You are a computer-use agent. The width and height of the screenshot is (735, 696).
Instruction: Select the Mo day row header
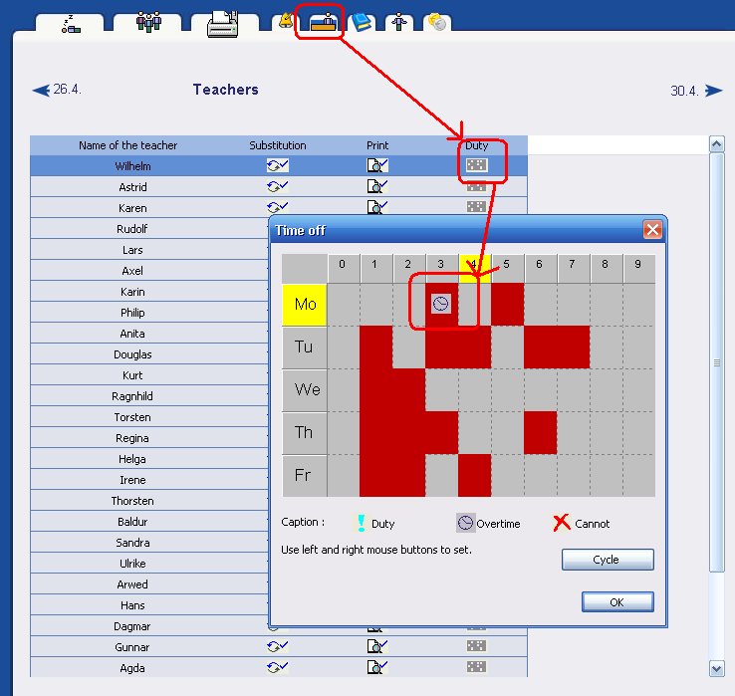point(304,305)
